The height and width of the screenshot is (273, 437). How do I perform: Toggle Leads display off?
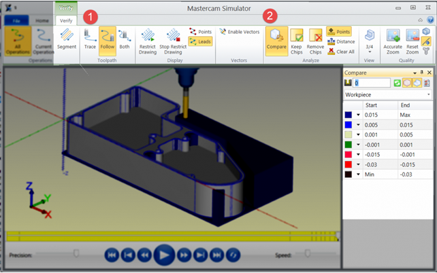200,41
